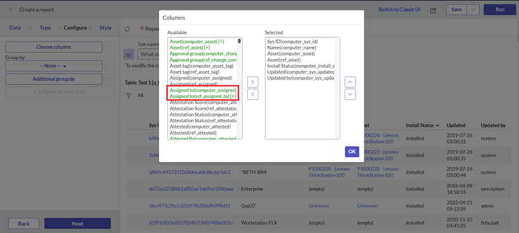
Task: Select Assigned to(ref_assigned_to) [+] in the Available list
Action: [x=203, y=96]
